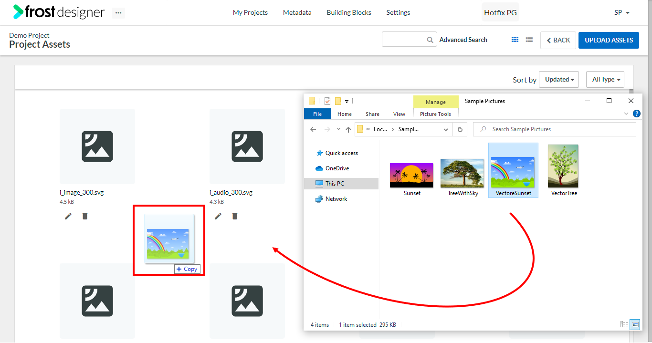Open Building Blocks in top navigation
Image resolution: width=652 pixels, height=343 pixels.
point(349,13)
